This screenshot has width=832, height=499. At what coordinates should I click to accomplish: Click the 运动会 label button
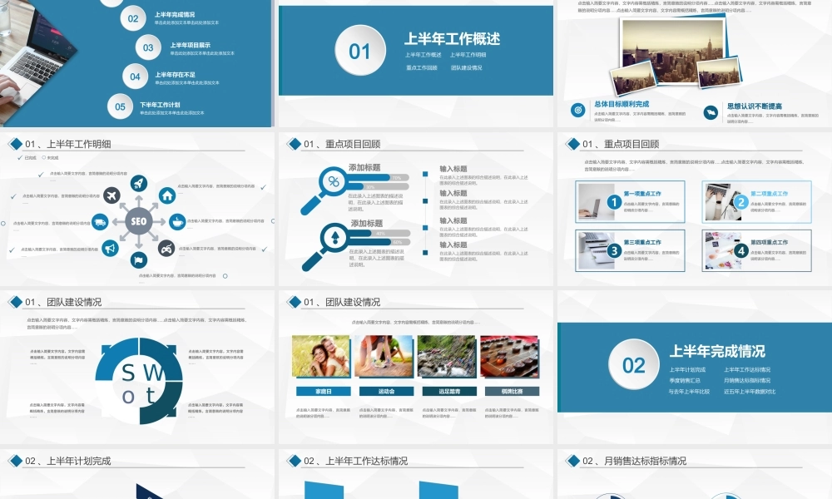click(x=384, y=391)
